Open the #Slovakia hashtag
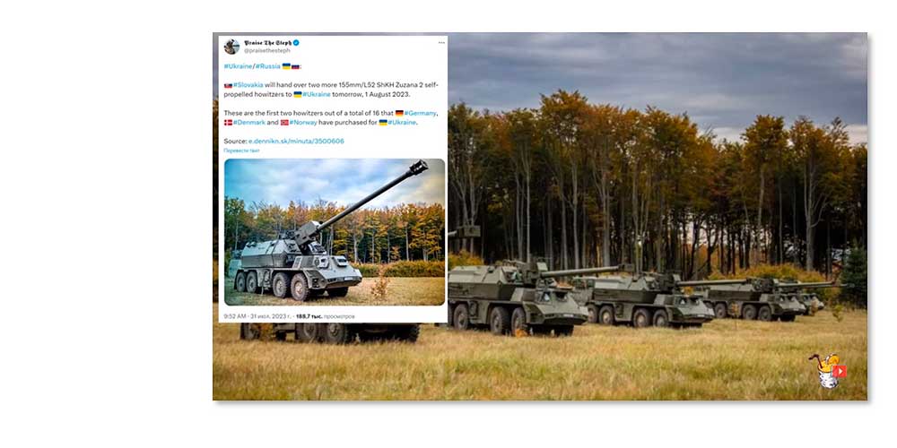Viewport: 897px width, 448px height. pos(248,84)
